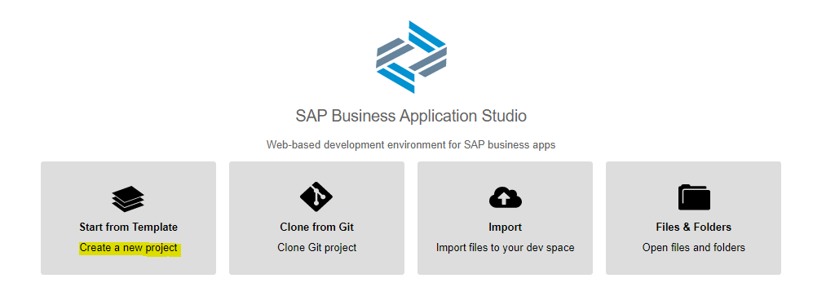This screenshot has width=835, height=296.
Task: Select the 'Import' heading label
Action: point(505,228)
